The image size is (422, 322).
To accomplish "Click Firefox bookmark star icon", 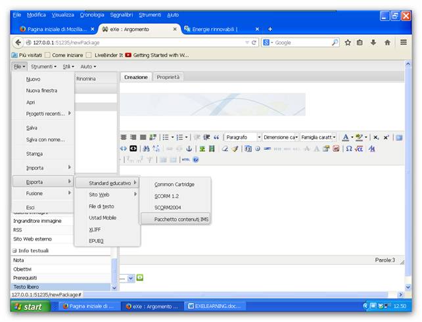I will pyautogui.click(x=348, y=43).
